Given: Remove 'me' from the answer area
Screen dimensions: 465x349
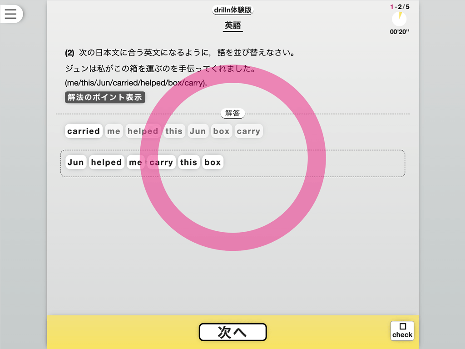Looking at the screenshot, I should (135, 162).
